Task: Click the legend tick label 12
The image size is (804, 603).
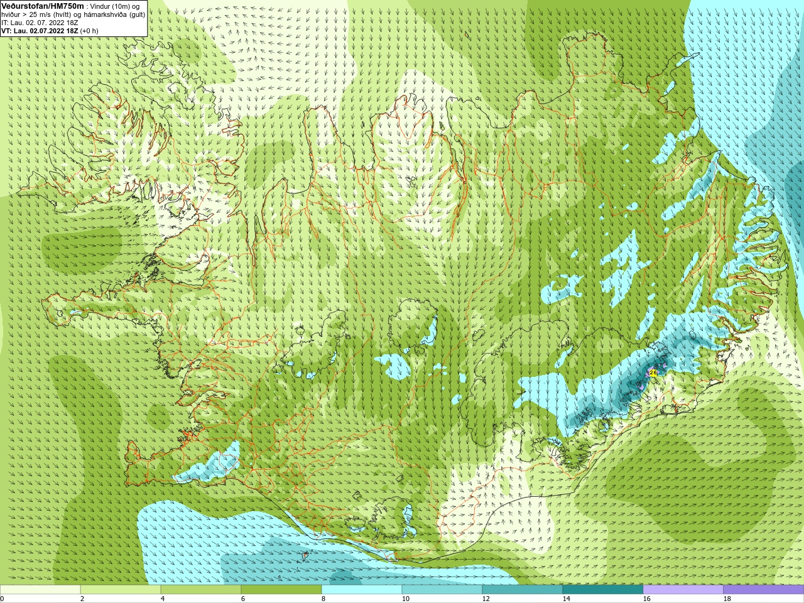Action: [486, 599]
